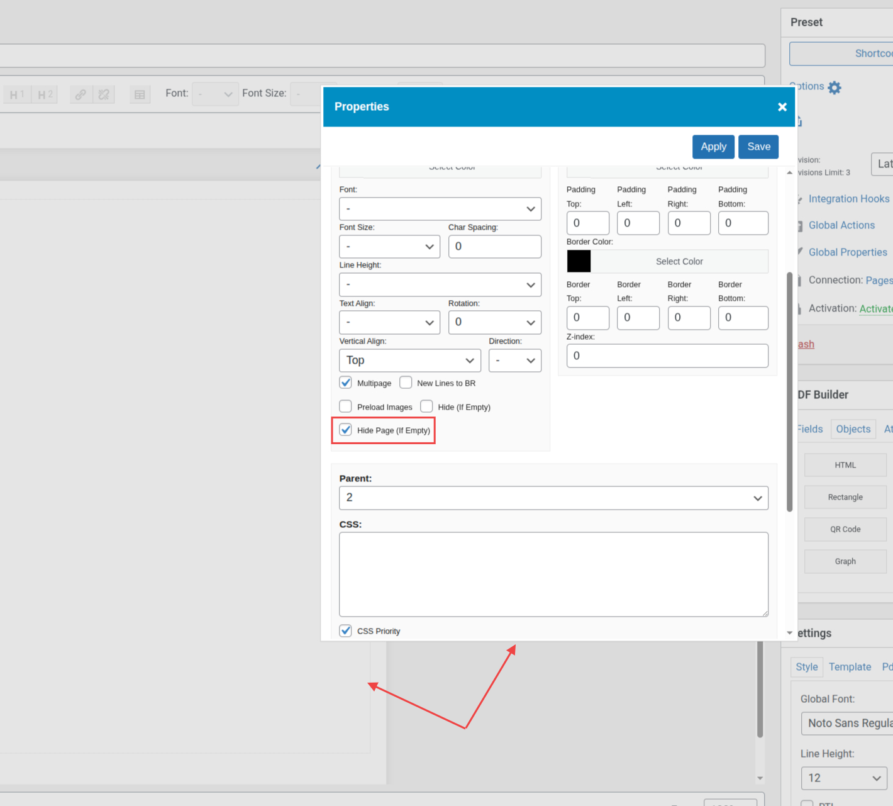The image size is (893, 806).
Task: Click the scroll-up arrow of Properties dialog
Action: click(x=789, y=172)
